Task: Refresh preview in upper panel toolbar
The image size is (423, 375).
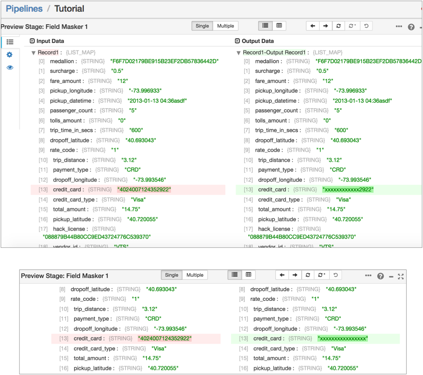Action: (x=338, y=26)
